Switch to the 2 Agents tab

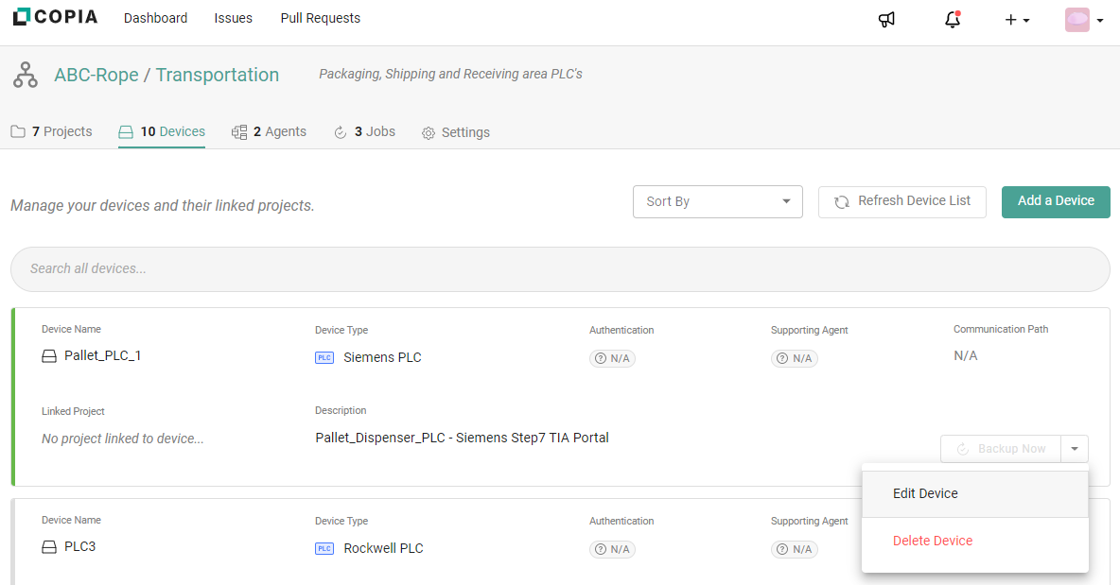click(270, 131)
